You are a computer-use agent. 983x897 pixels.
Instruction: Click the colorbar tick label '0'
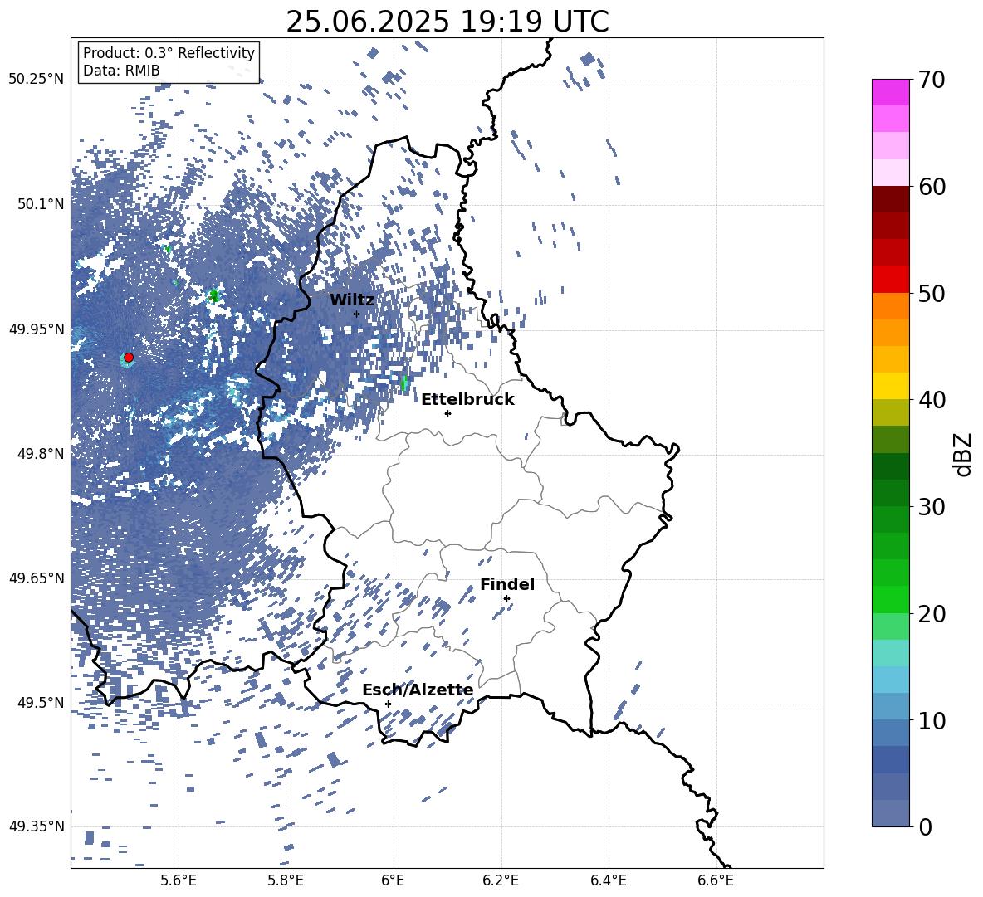(925, 827)
